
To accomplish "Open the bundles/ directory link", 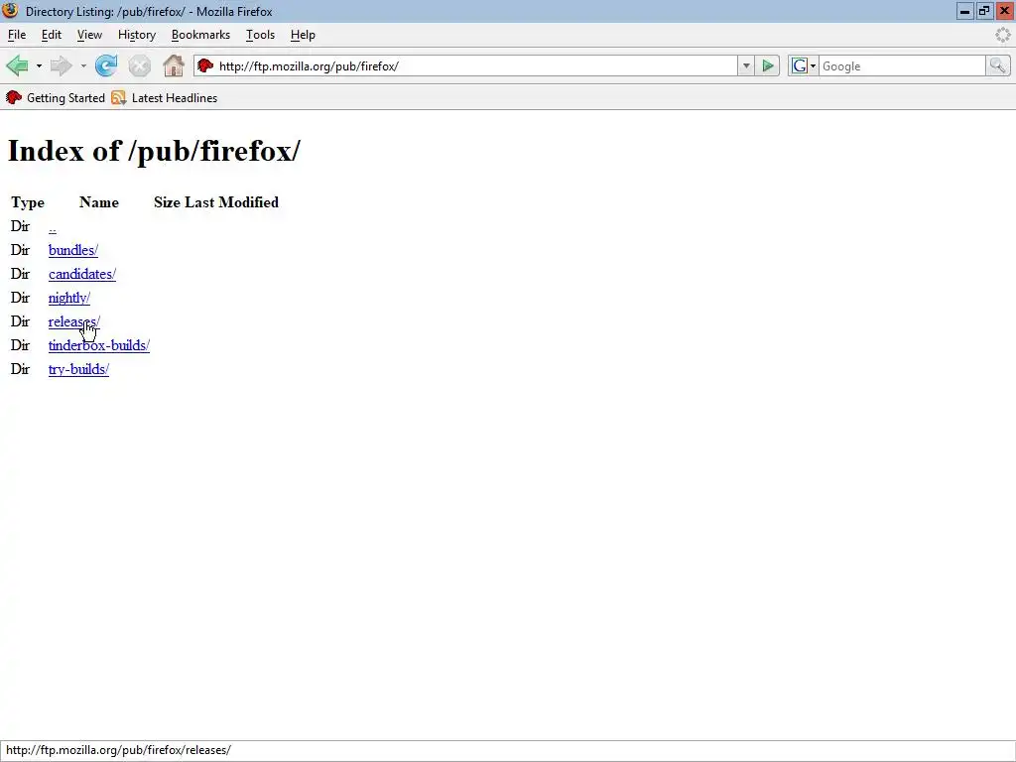I will 73,250.
